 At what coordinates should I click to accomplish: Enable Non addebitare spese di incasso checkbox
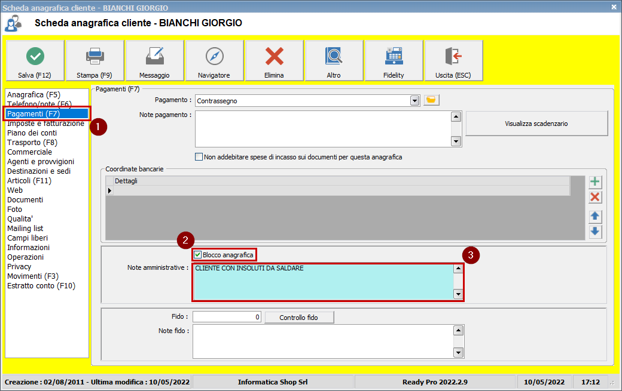(199, 157)
